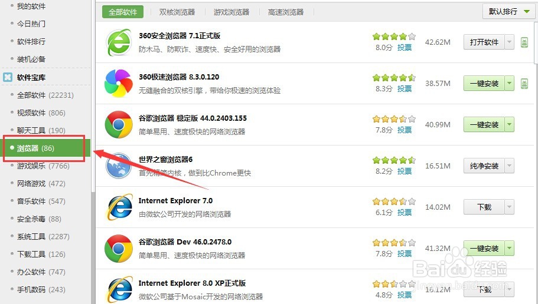The height and width of the screenshot is (304, 538).
Task: Open 今日热门 in sidebar
Action: pos(31,24)
